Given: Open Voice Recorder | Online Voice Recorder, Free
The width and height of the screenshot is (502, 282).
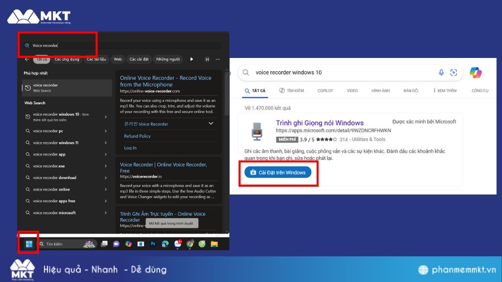Looking at the screenshot, I should pos(163,168).
